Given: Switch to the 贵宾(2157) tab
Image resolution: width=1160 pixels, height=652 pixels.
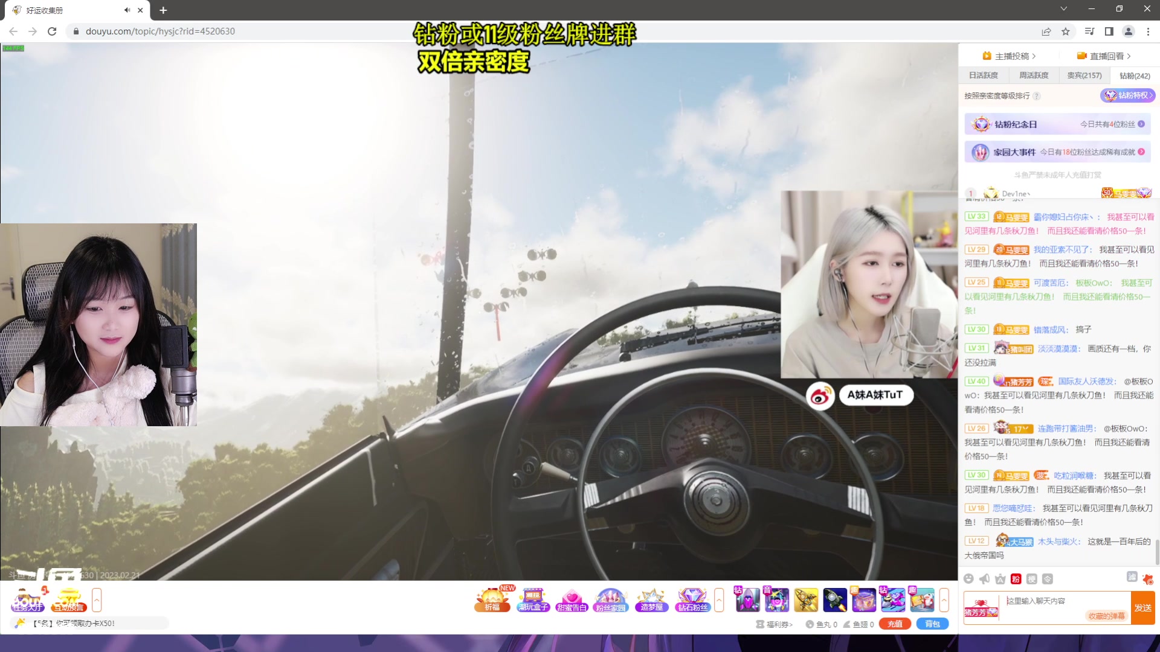Looking at the screenshot, I should coord(1084,75).
